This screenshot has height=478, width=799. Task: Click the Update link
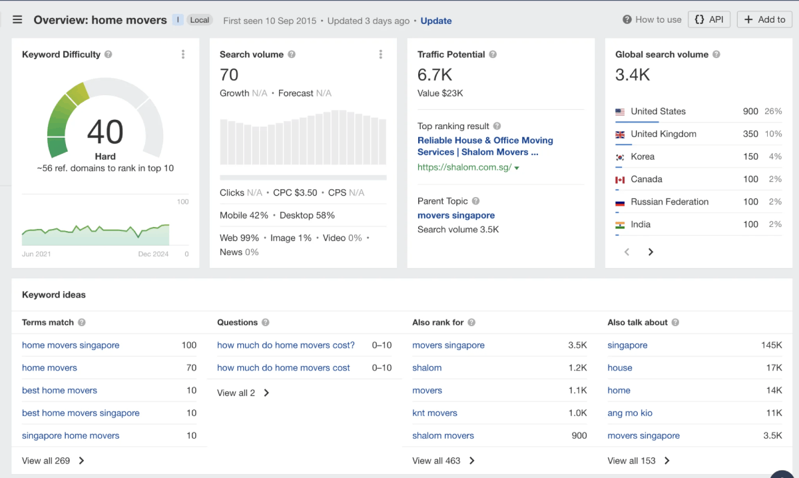click(x=436, y=21)
